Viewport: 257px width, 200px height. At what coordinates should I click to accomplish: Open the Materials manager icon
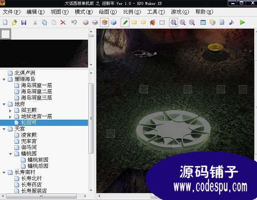(213, 22)
